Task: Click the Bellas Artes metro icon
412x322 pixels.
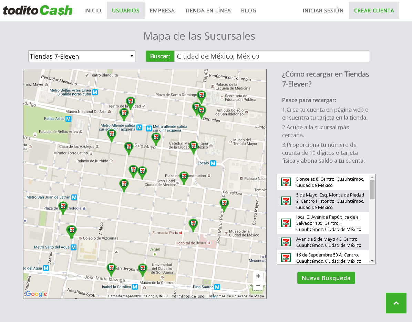Action: click(x=68, y=119)
